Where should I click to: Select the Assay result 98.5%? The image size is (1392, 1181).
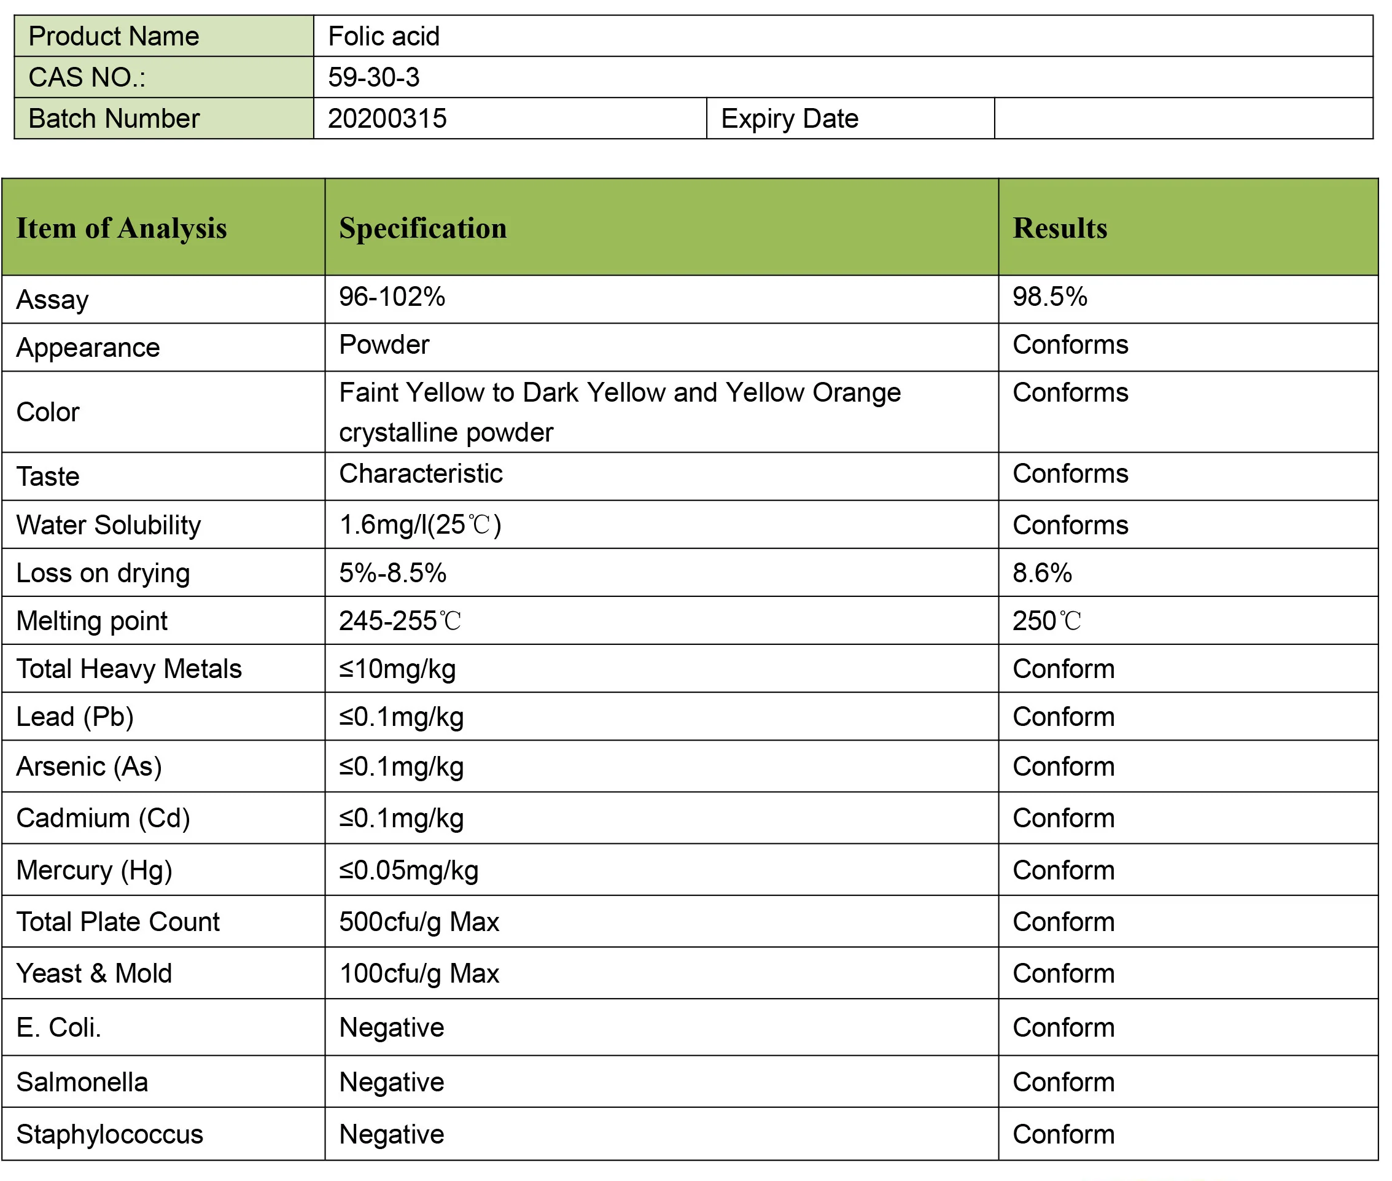click(1049, 297)
